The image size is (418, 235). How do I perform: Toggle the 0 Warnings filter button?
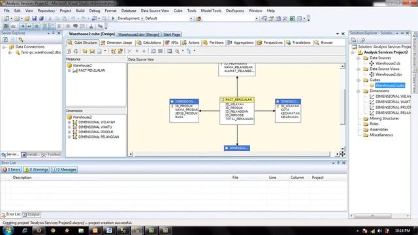tap(37, 170)
